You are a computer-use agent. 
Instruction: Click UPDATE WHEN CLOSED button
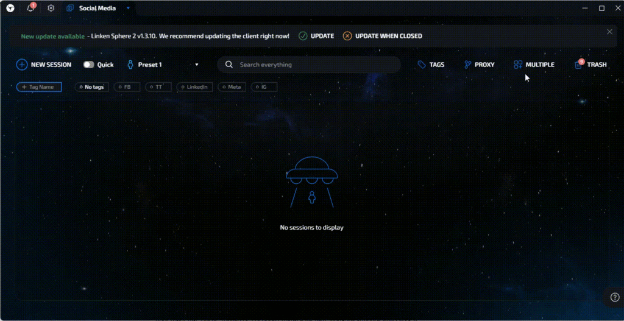383,36
